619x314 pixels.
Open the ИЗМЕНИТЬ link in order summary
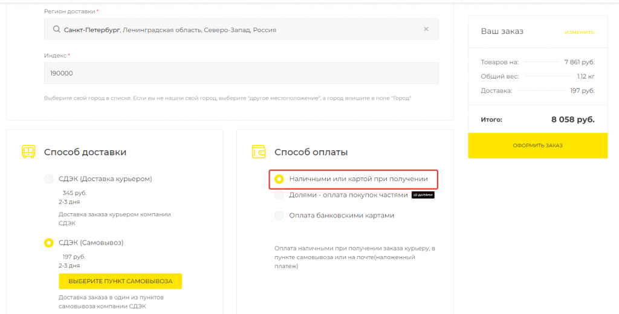tap(579, 32)
